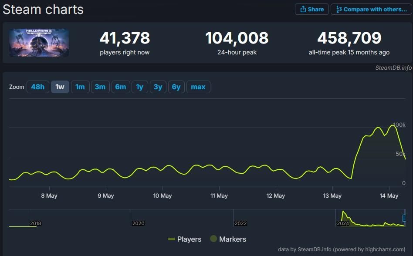Click the Helldivers 2 game banner

point(39,43)
